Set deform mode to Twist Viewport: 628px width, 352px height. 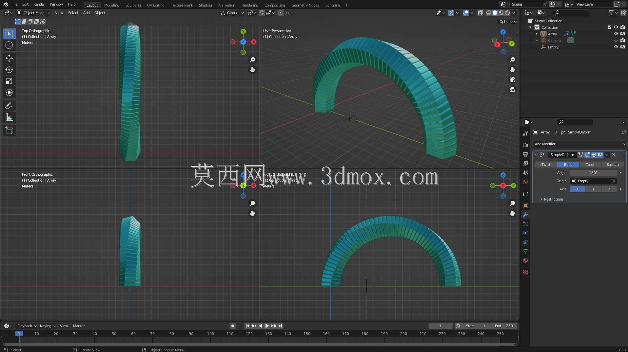[546, 165]
